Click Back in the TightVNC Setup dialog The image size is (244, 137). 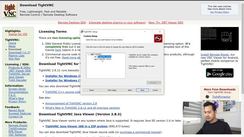130,90
